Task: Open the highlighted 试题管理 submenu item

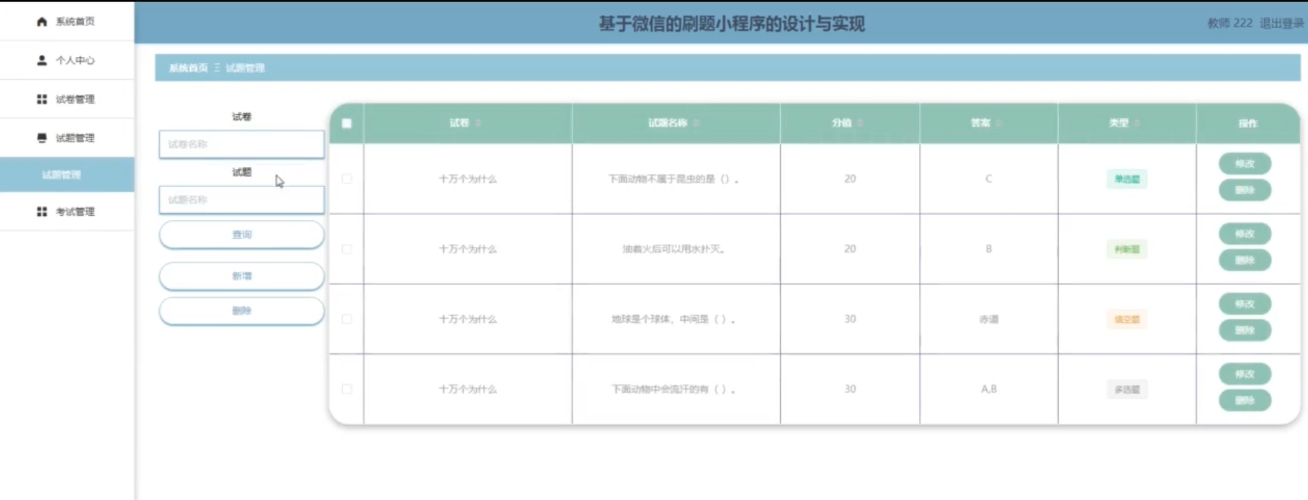Action: pyautogui.click(x=62, y=175)
